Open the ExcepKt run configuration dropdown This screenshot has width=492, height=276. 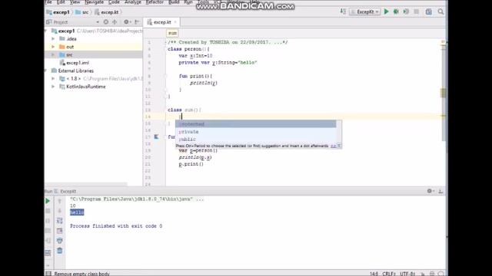tap(365, 12)
